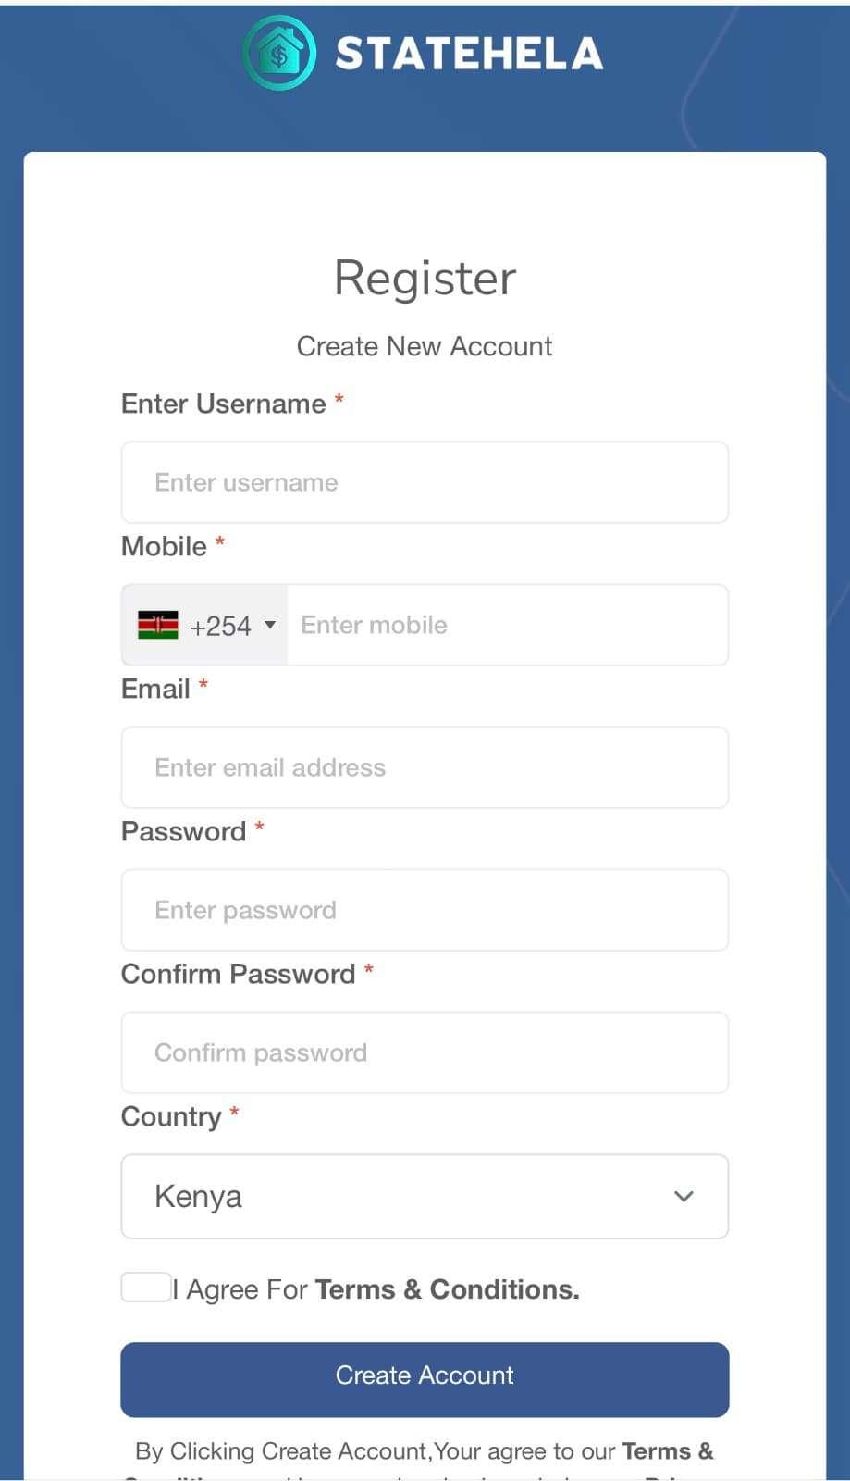Expand the Country list via chevron arrow
Viewport: 850px width, 1481px height.
684,1196
